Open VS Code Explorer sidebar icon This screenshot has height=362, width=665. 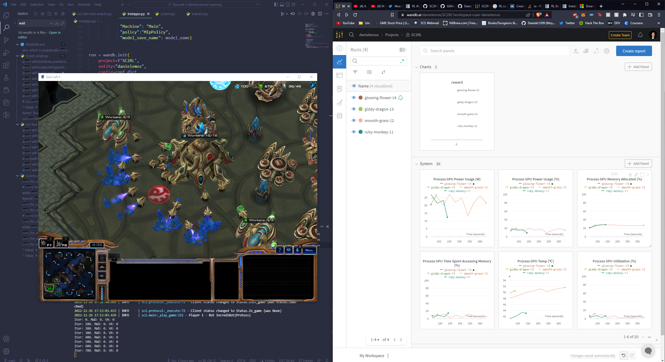(6, 15)
